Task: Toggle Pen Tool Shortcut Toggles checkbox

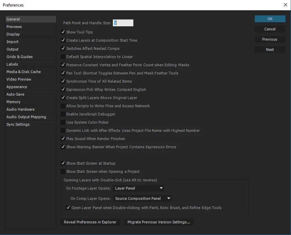Action: click(x=63, y=73)
